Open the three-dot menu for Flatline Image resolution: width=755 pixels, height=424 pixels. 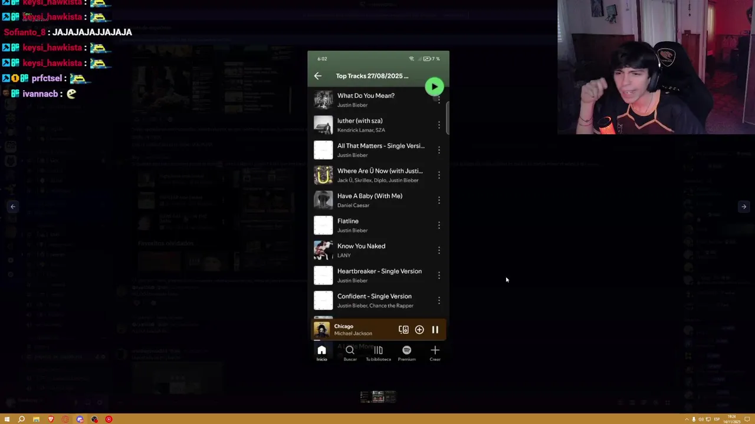coord(439,225)
